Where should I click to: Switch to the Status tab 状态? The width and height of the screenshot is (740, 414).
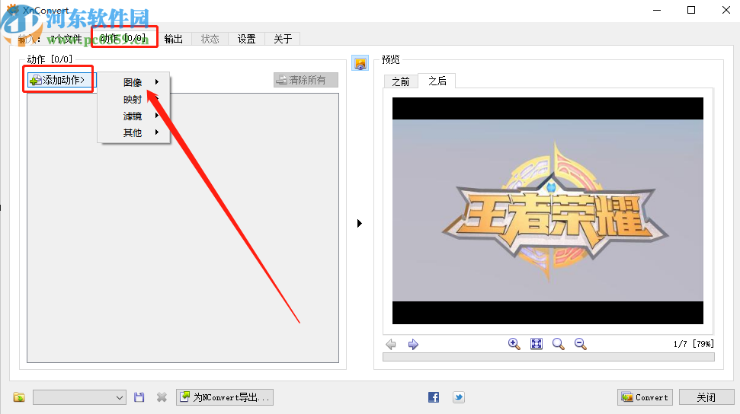[210, 39]
